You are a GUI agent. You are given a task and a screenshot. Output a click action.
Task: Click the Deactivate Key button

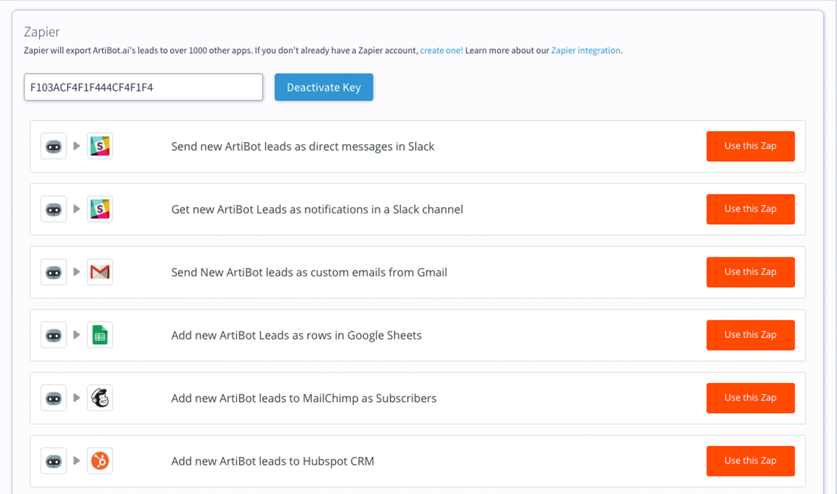[x=324, y=87]
